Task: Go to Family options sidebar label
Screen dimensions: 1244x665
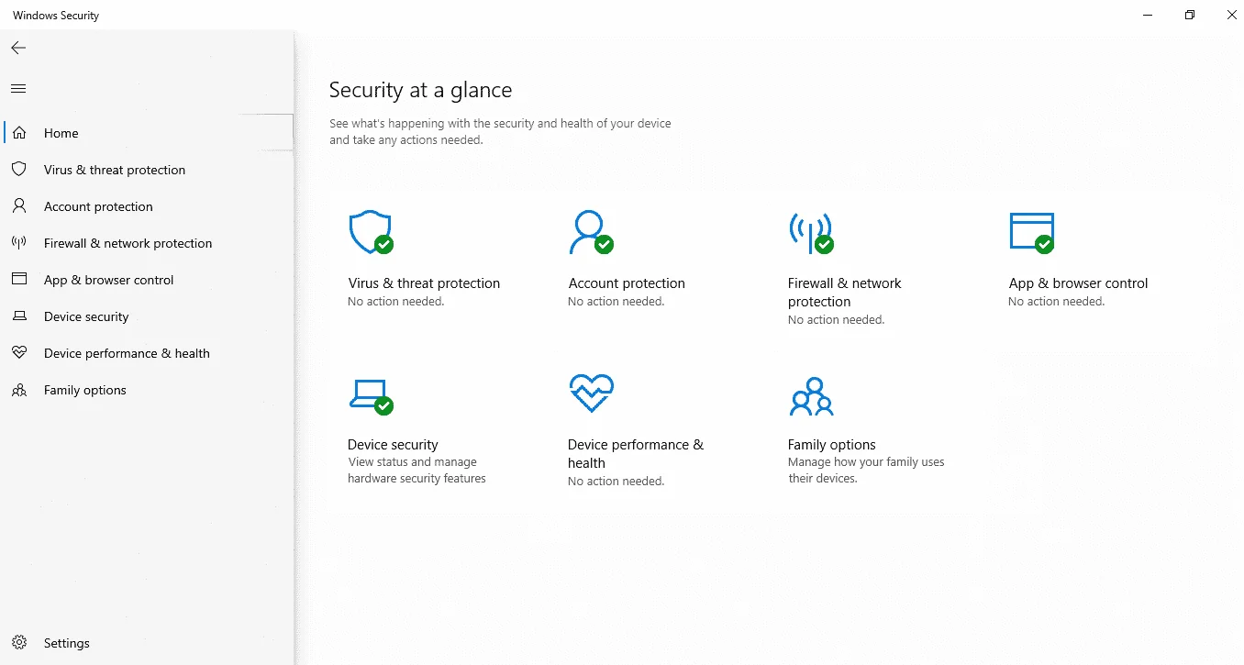Action: click(x=85, y=390)
